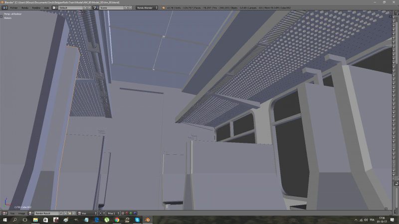Show hidden system tray icons
Viewport: 399px width, 224px height.
point(356,220)
